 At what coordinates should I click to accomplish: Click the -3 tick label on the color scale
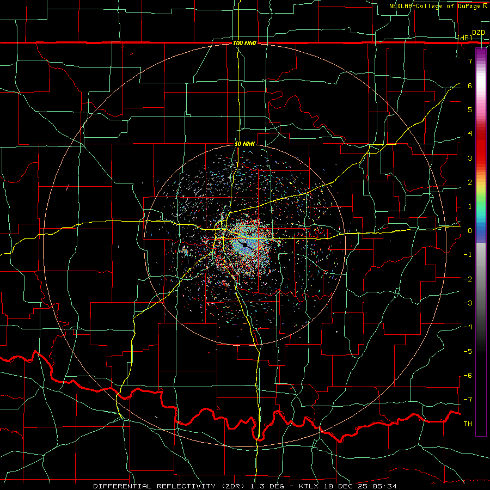pyautogui.click(x=468, y=303)
